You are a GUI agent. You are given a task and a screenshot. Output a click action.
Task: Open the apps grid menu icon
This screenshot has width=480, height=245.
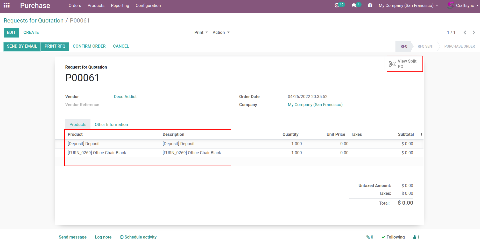6,5
